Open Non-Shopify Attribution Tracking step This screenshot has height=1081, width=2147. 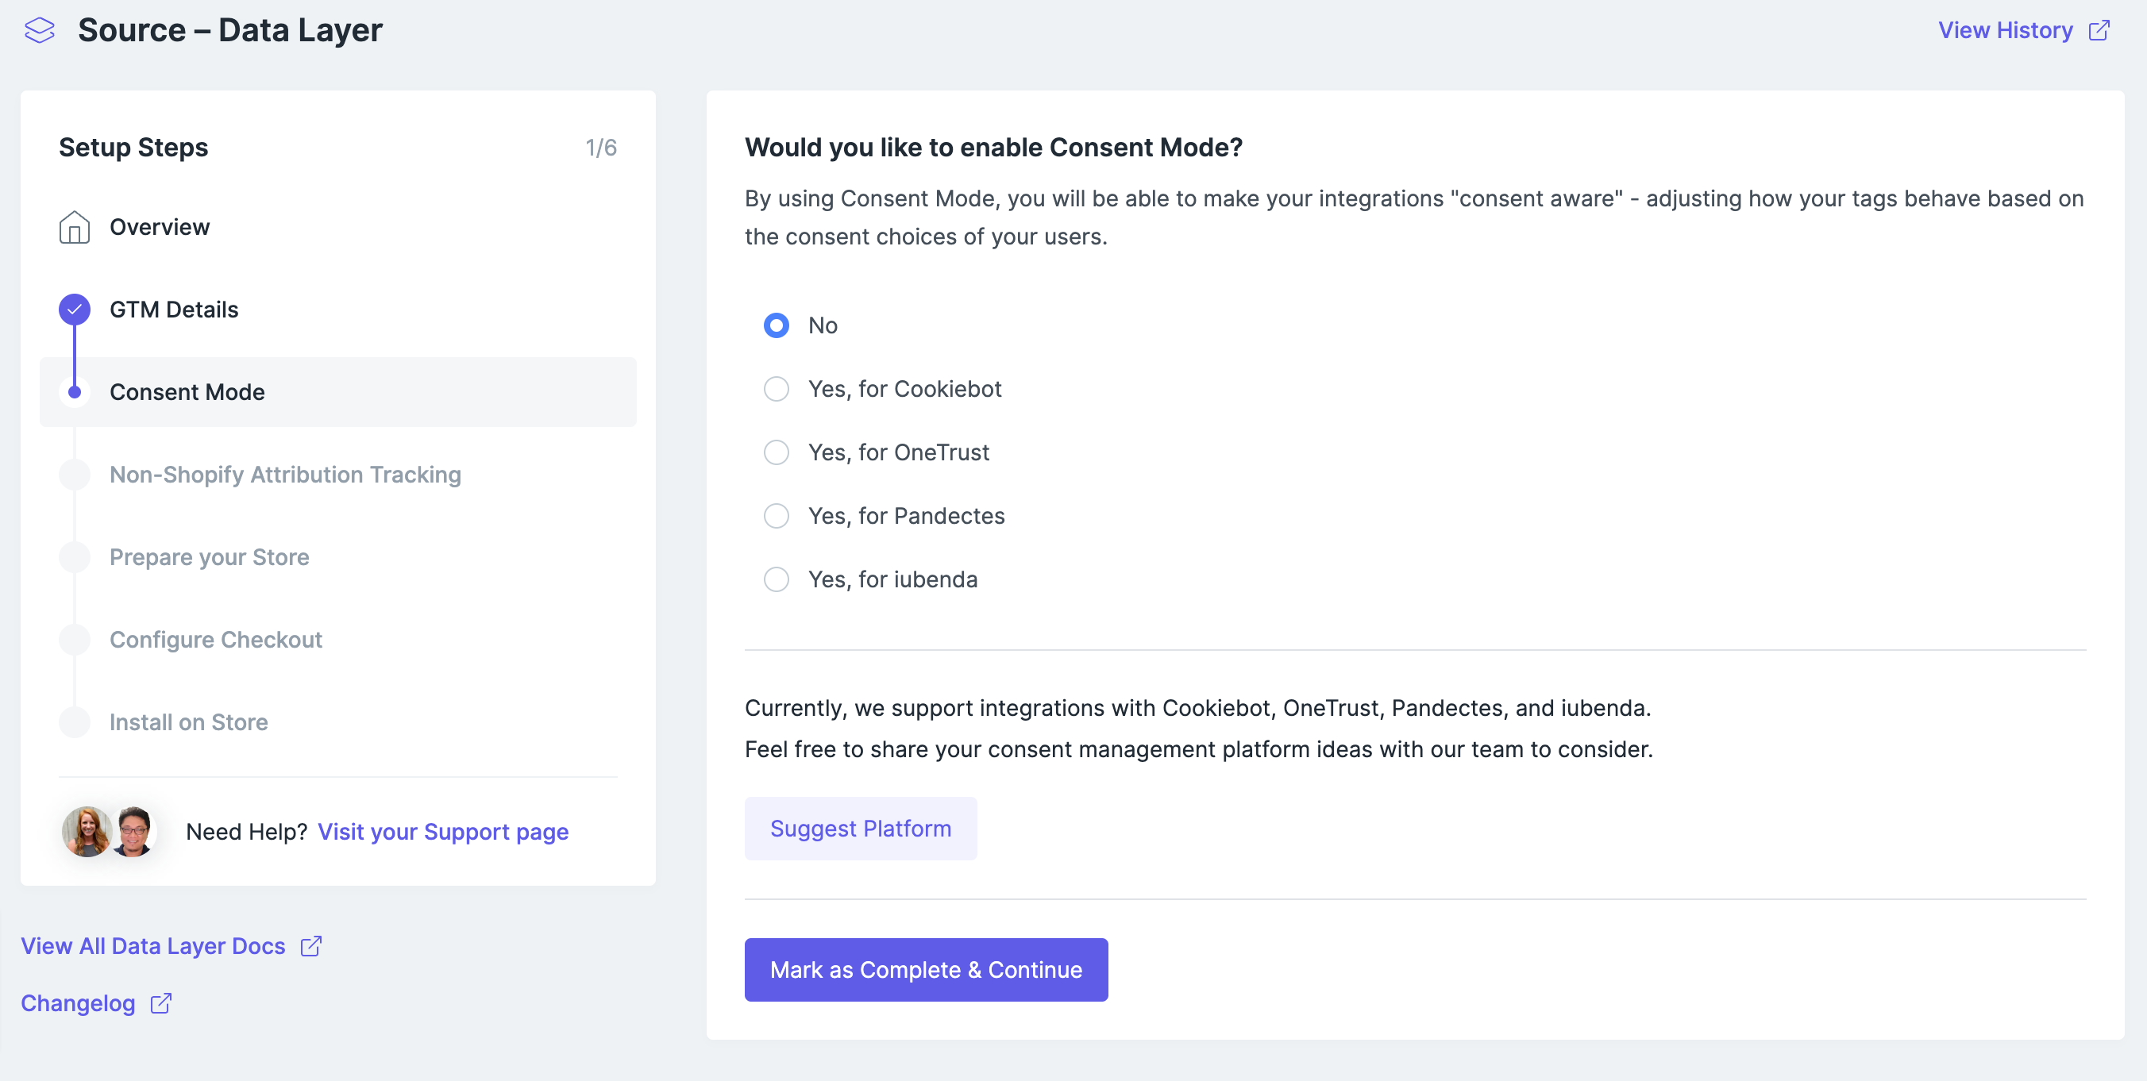coord(285,475)
